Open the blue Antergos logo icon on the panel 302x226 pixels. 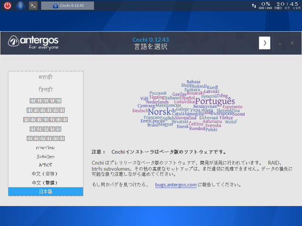(x=20, y=5)
